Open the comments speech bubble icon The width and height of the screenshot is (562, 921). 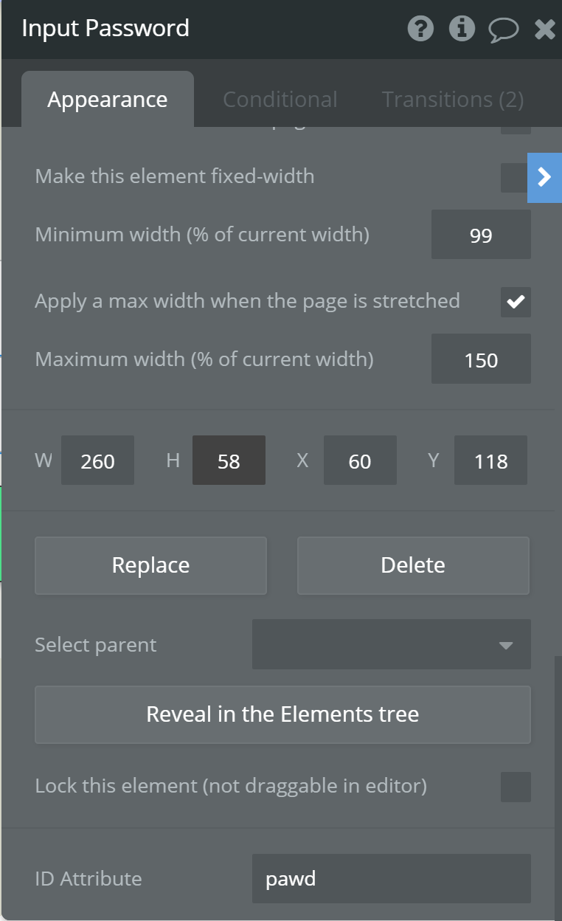(x=504, y=30)
